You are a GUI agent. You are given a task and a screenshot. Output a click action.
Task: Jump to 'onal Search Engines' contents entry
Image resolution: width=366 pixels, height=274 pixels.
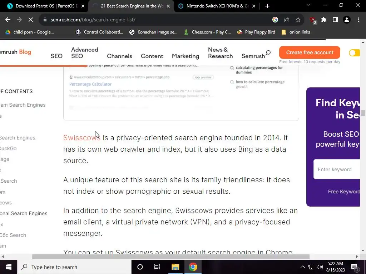pos(24,213)
